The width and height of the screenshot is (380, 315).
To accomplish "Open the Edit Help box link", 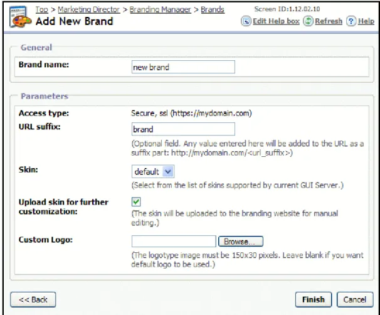I will (276, 21).
